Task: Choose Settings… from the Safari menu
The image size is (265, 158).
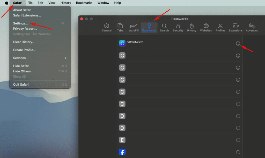Action: coord(20,23)
